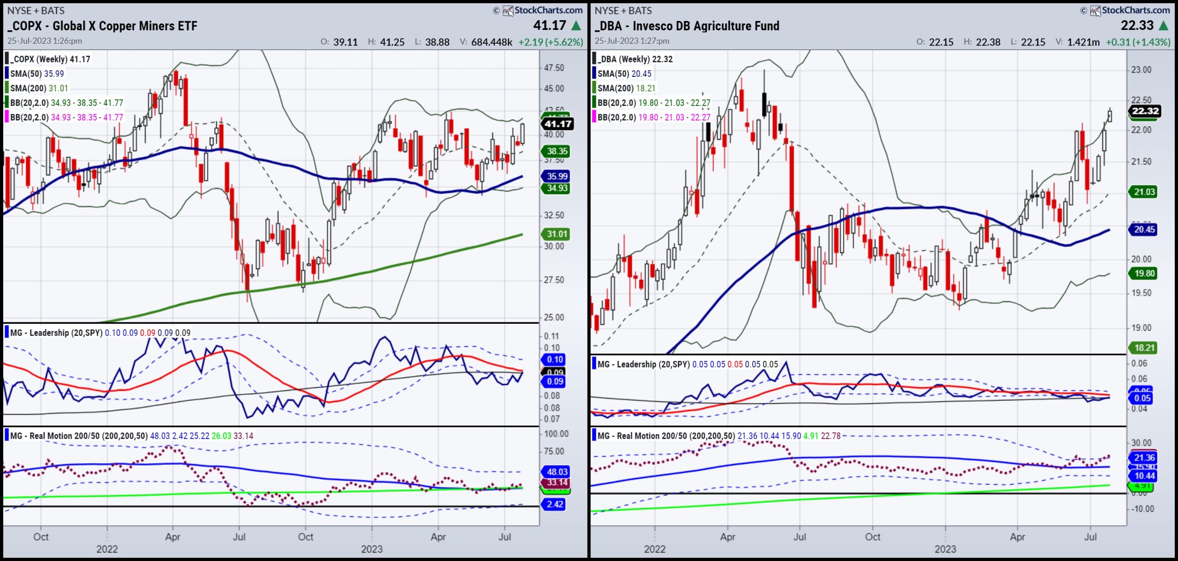Image resolution: width=1178 pixels, height=561 pixels.
Task: Click the green 31.01 SMA axis tag
Action: 557,234
